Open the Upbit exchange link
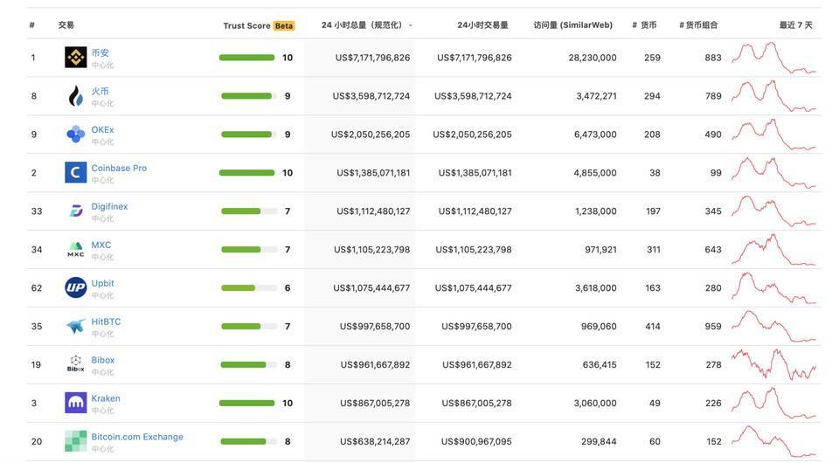This screenshot has height=463, width=839. click(x=102, y=283)
